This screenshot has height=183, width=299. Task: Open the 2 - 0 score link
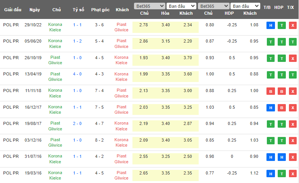77,123
